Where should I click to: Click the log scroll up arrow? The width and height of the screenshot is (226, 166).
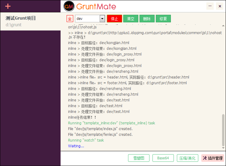coord(223,26)
